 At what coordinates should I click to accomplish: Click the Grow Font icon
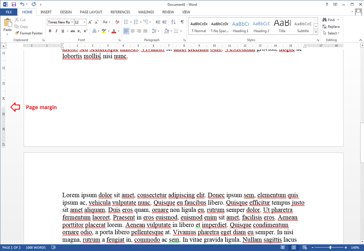point(90,22)
